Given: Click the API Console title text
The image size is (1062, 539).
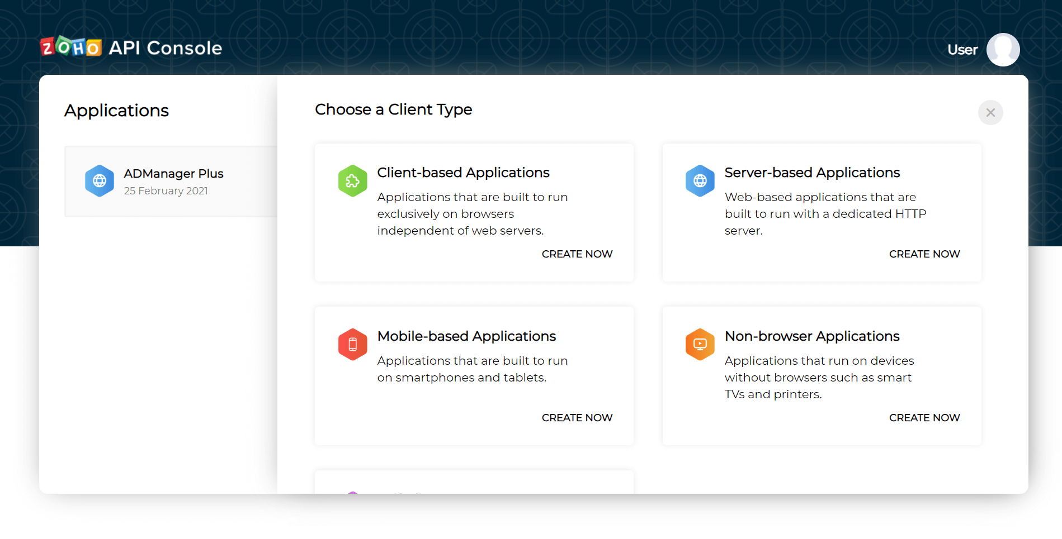Looking at the screenshot, I should pyautogui.click(x=166, y=48).
